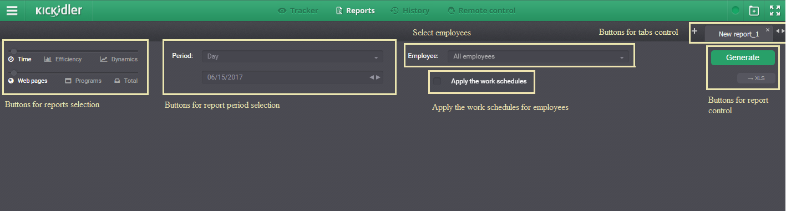The width and height of the screenshot is (786, 211).
Task: Expand the Employee dropdown showing All employees
Action: [539, 56]
